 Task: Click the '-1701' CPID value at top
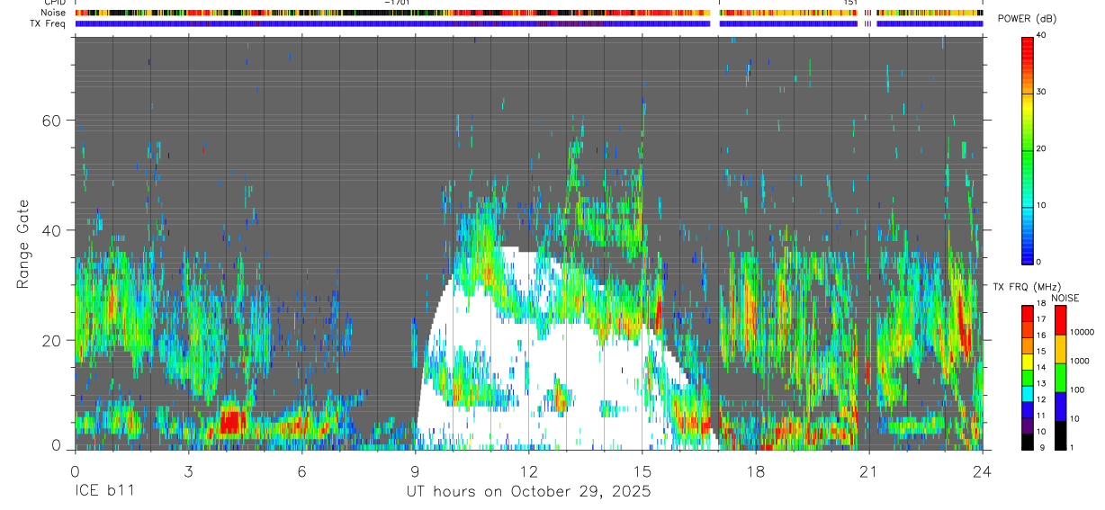[x=396, y=3]
